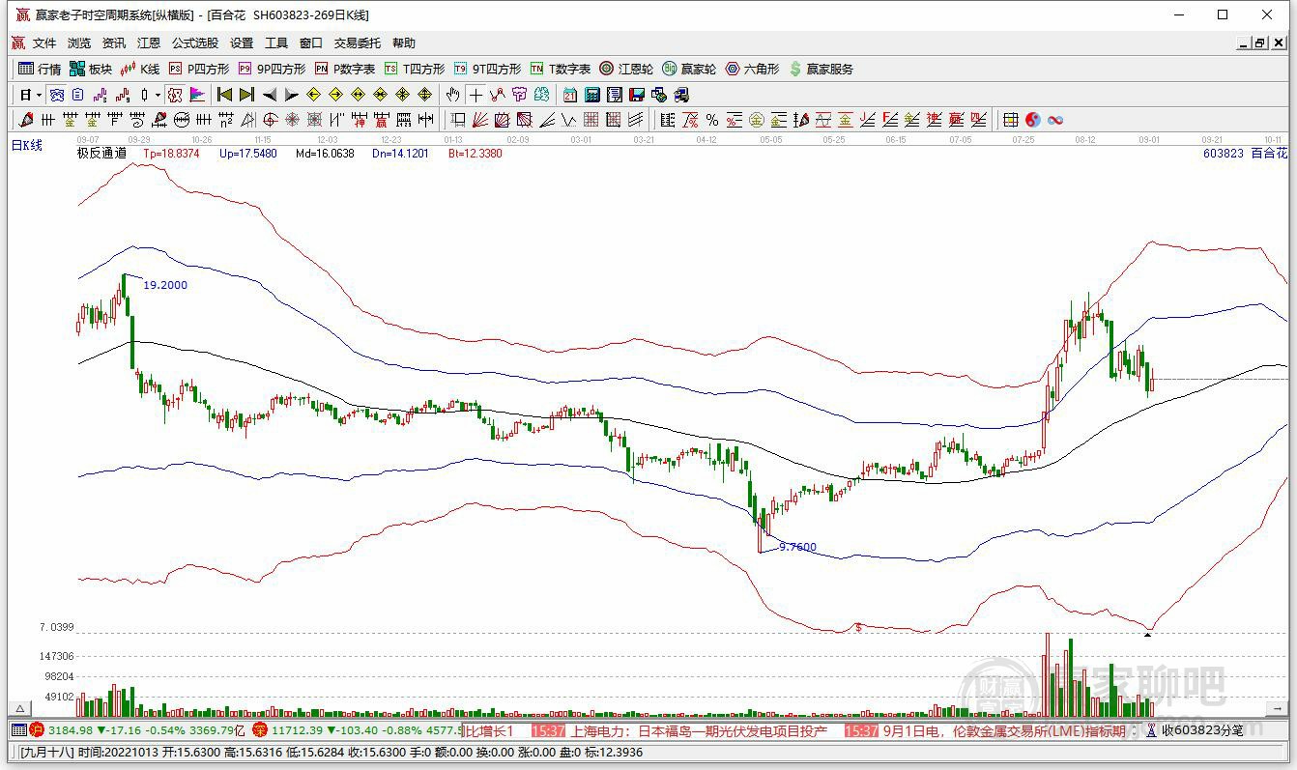
Task: Select the zigzag wave line tool
Action: pos(569,120)
